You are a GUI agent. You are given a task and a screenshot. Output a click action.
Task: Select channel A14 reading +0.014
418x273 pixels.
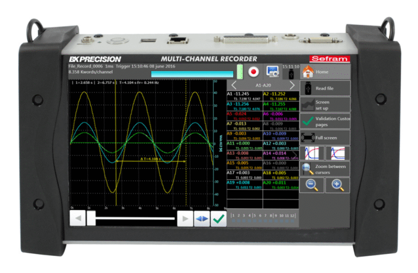click(x=281, y=155)
